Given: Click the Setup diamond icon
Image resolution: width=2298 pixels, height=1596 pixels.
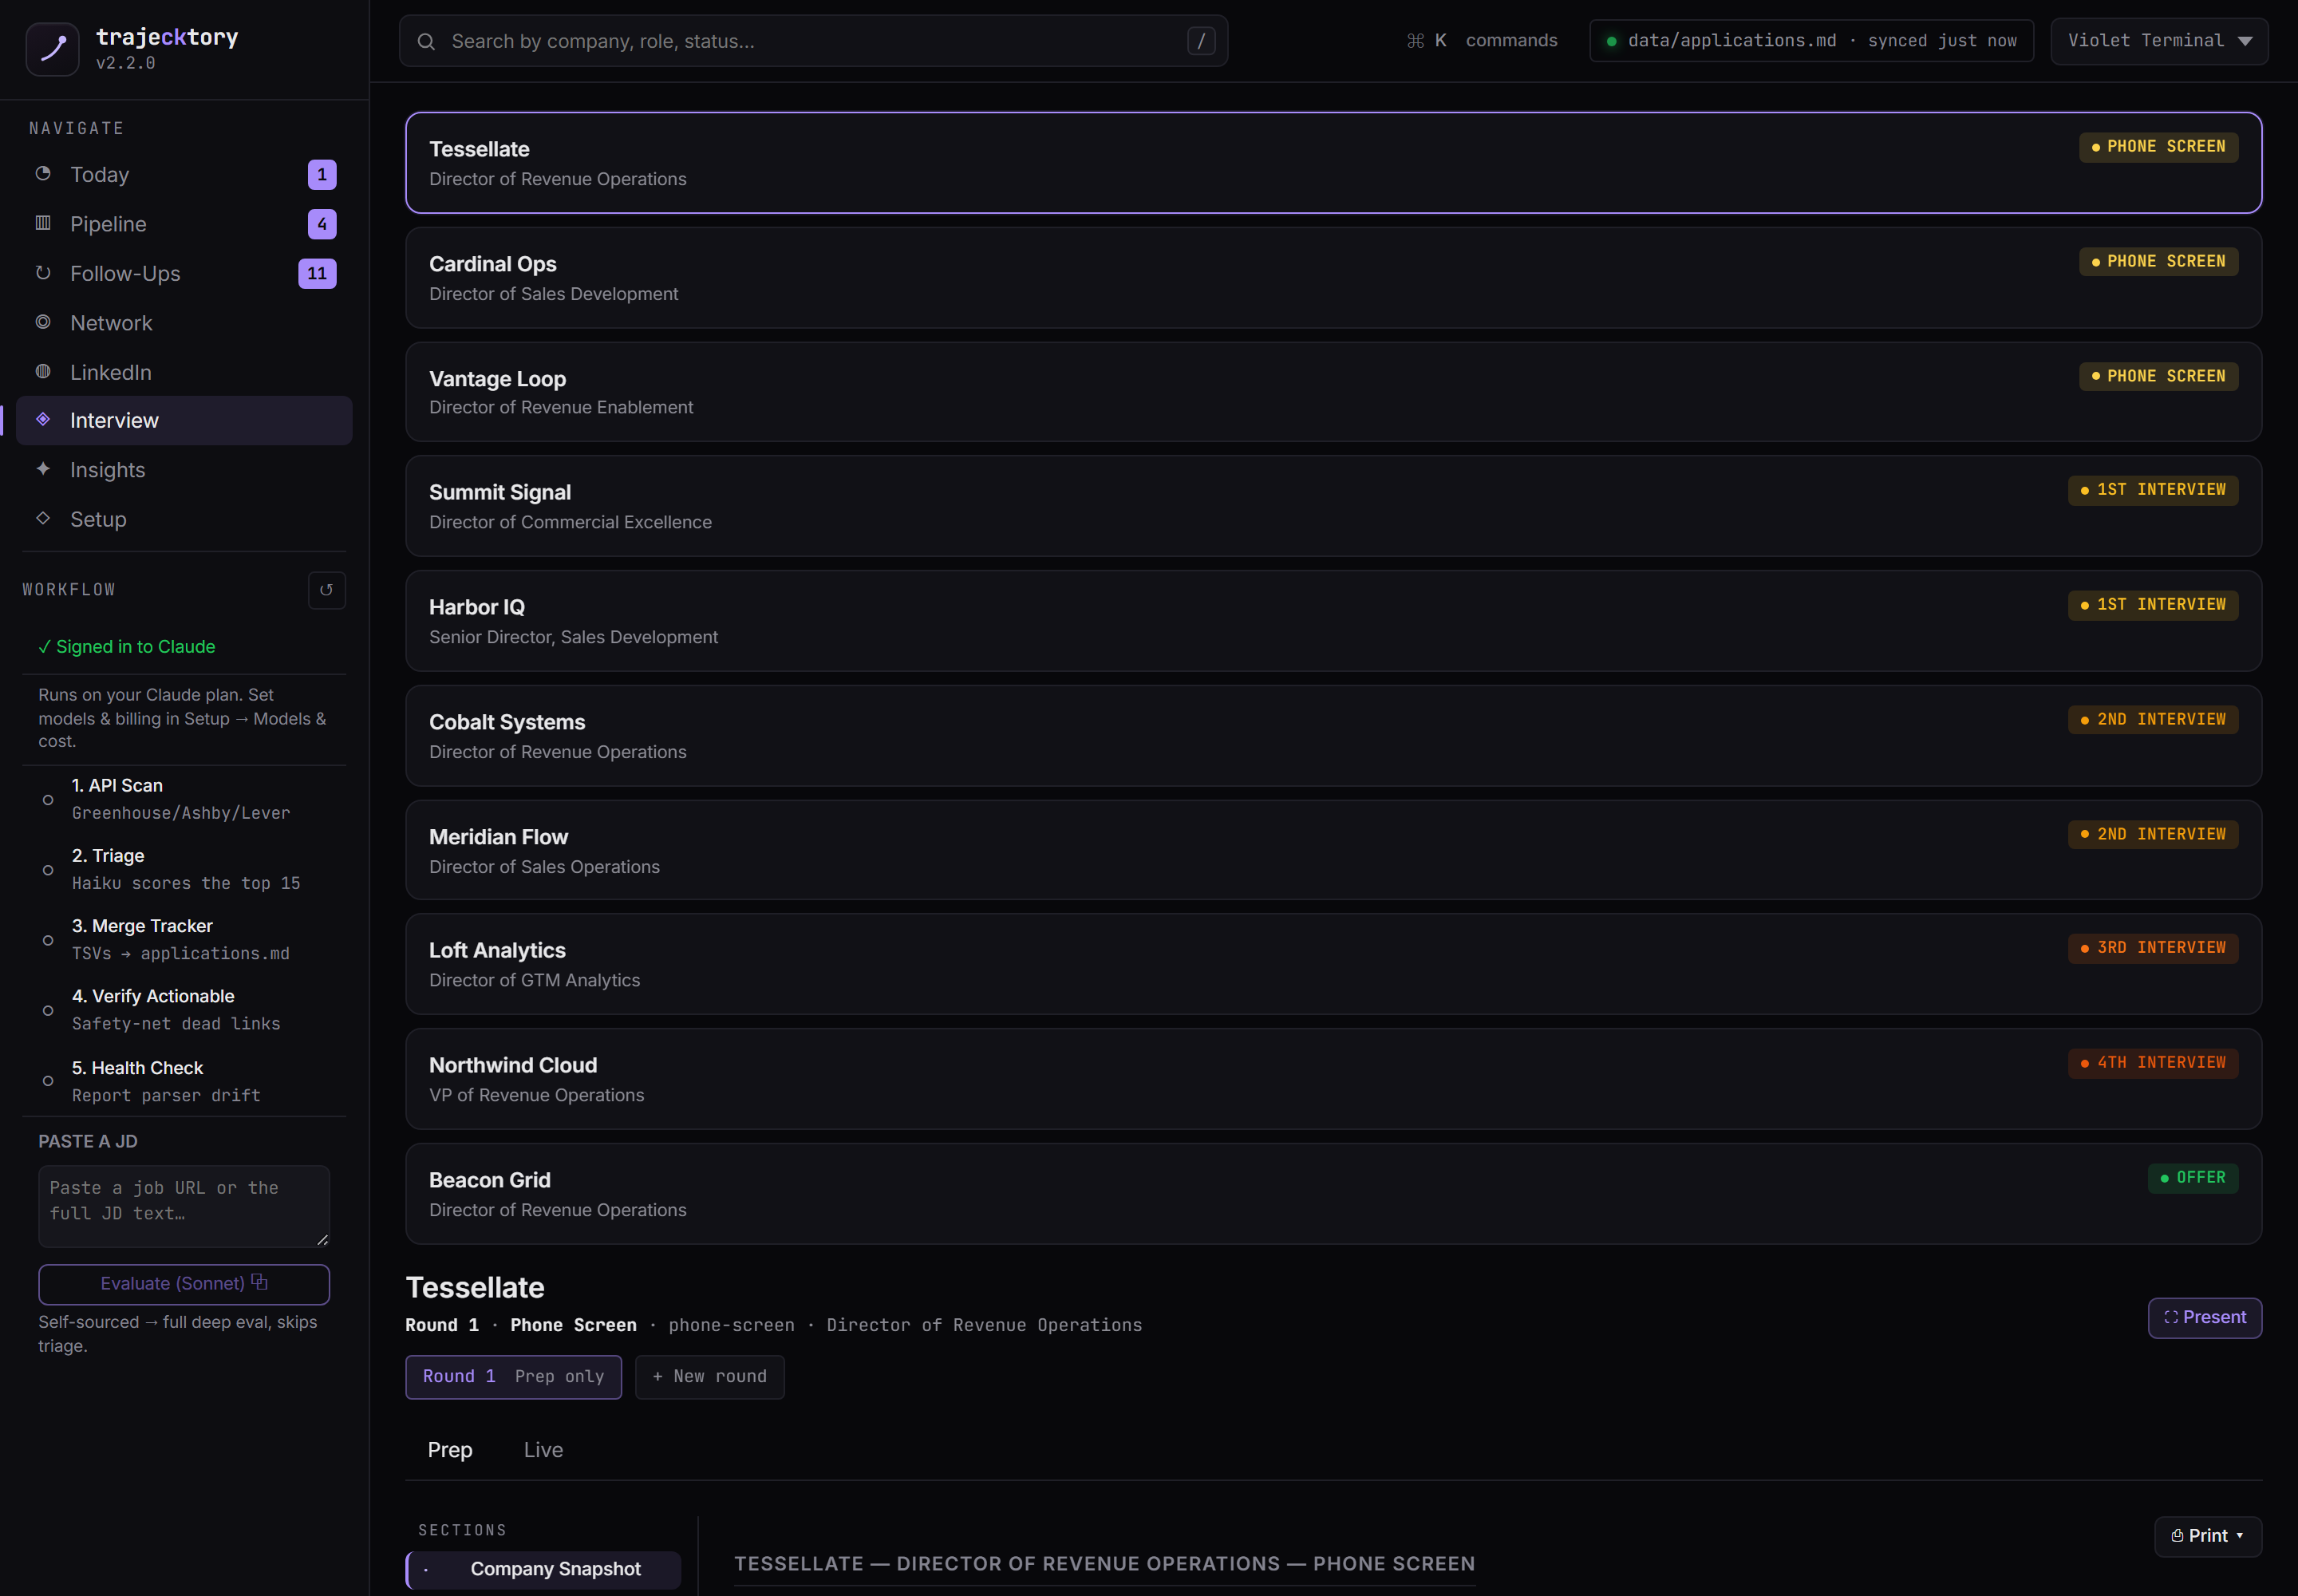Looking at the screenshot, I should [43, 518].
